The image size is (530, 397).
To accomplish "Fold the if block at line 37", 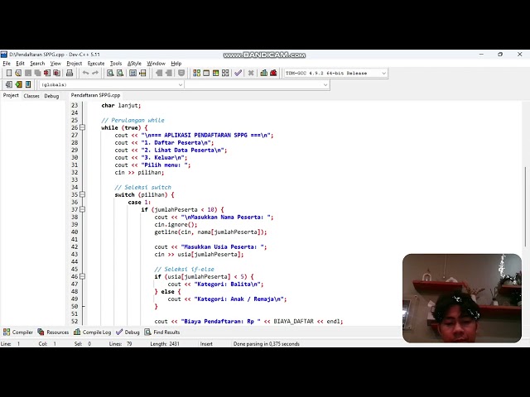I will (83, 209).
